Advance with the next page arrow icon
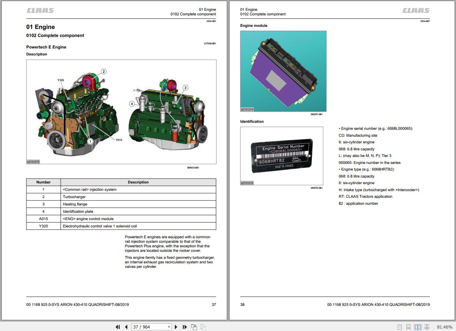This screenshot has width=456, height=331. pyautogui.click(x=176, y=327)
